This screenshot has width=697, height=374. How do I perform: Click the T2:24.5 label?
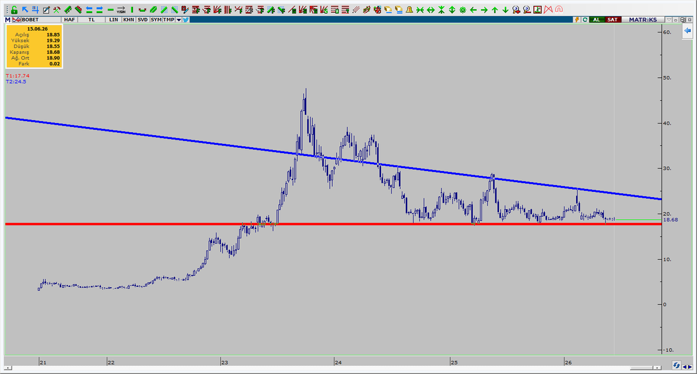(16, 82)
